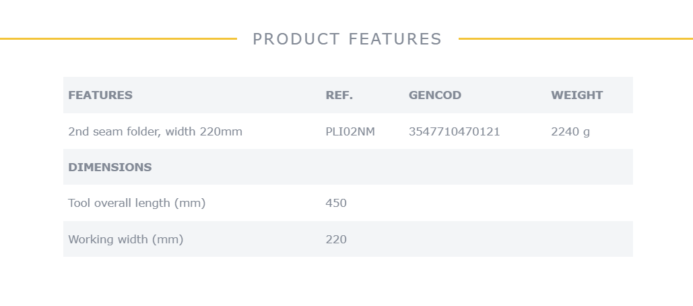Click the WEIGHT column header
Viewport: 693px width, 306px height.
(x=576, y=95)
